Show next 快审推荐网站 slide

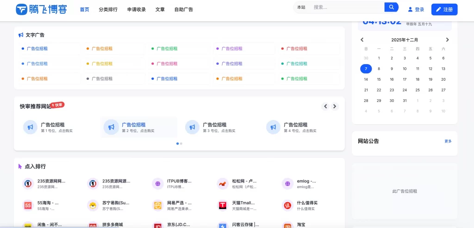coord(335,106)
